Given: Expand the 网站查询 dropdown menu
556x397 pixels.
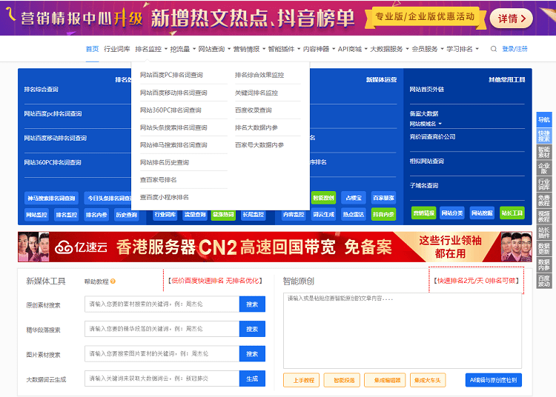Looking at the screenshot, I should pos(214,49).
